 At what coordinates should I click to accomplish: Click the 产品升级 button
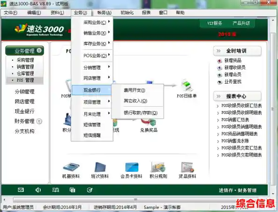click(241, 23)
